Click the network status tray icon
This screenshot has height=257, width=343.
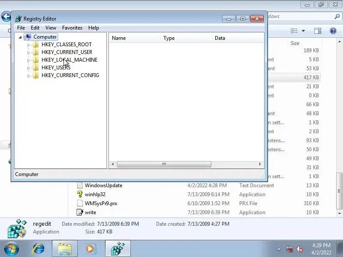click(289, 249)
